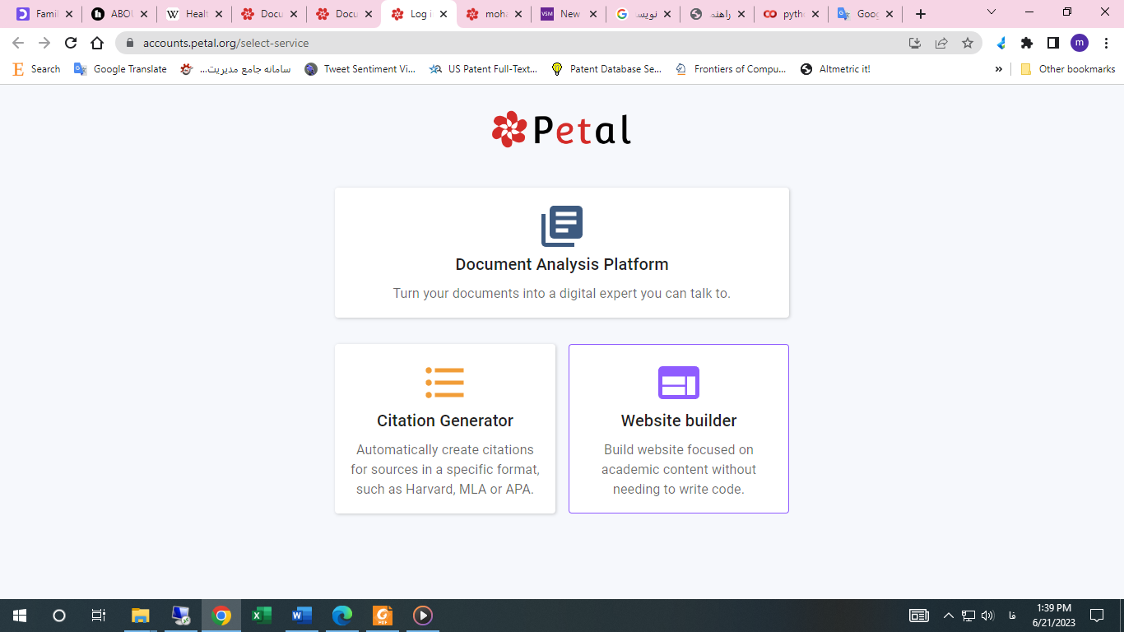1124x632 pixels.
Task: Click the Petal flower logo
Action: 509,129
